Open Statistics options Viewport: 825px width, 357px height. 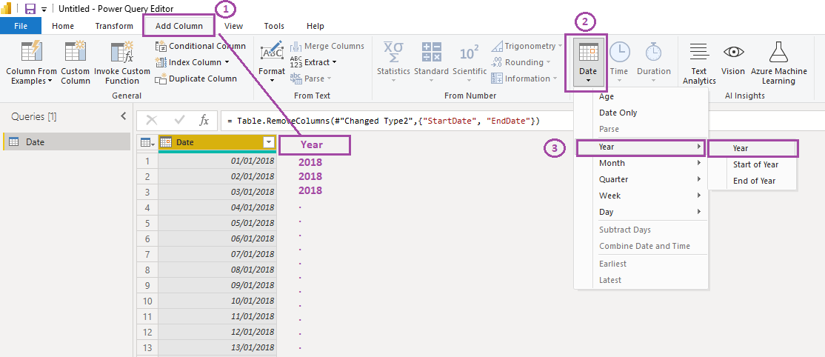(x=393, y=63)
